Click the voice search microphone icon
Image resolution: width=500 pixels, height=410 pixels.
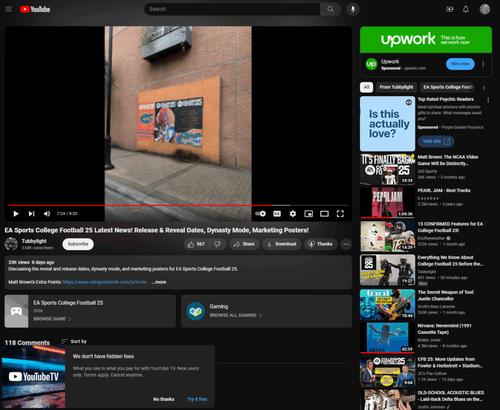(x=353, y=9)
